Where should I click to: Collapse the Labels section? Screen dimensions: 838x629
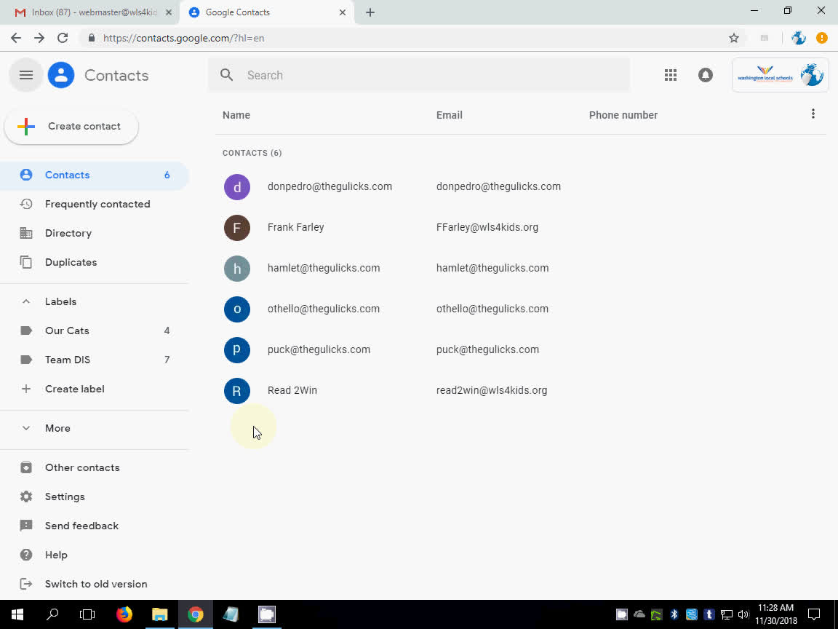[x=26, y=301]
